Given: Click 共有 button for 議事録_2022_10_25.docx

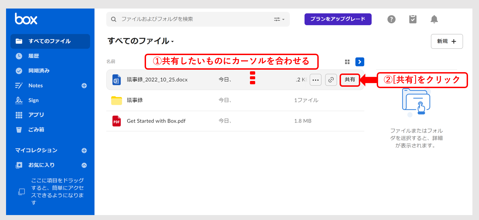Looking at the screenshot, I should 350,80.
